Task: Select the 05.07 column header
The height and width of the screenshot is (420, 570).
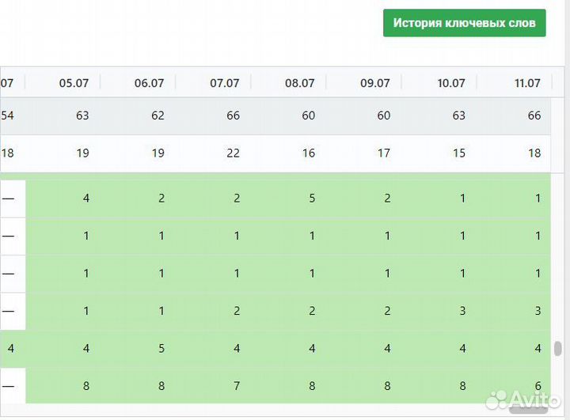Action: [74, 83]
